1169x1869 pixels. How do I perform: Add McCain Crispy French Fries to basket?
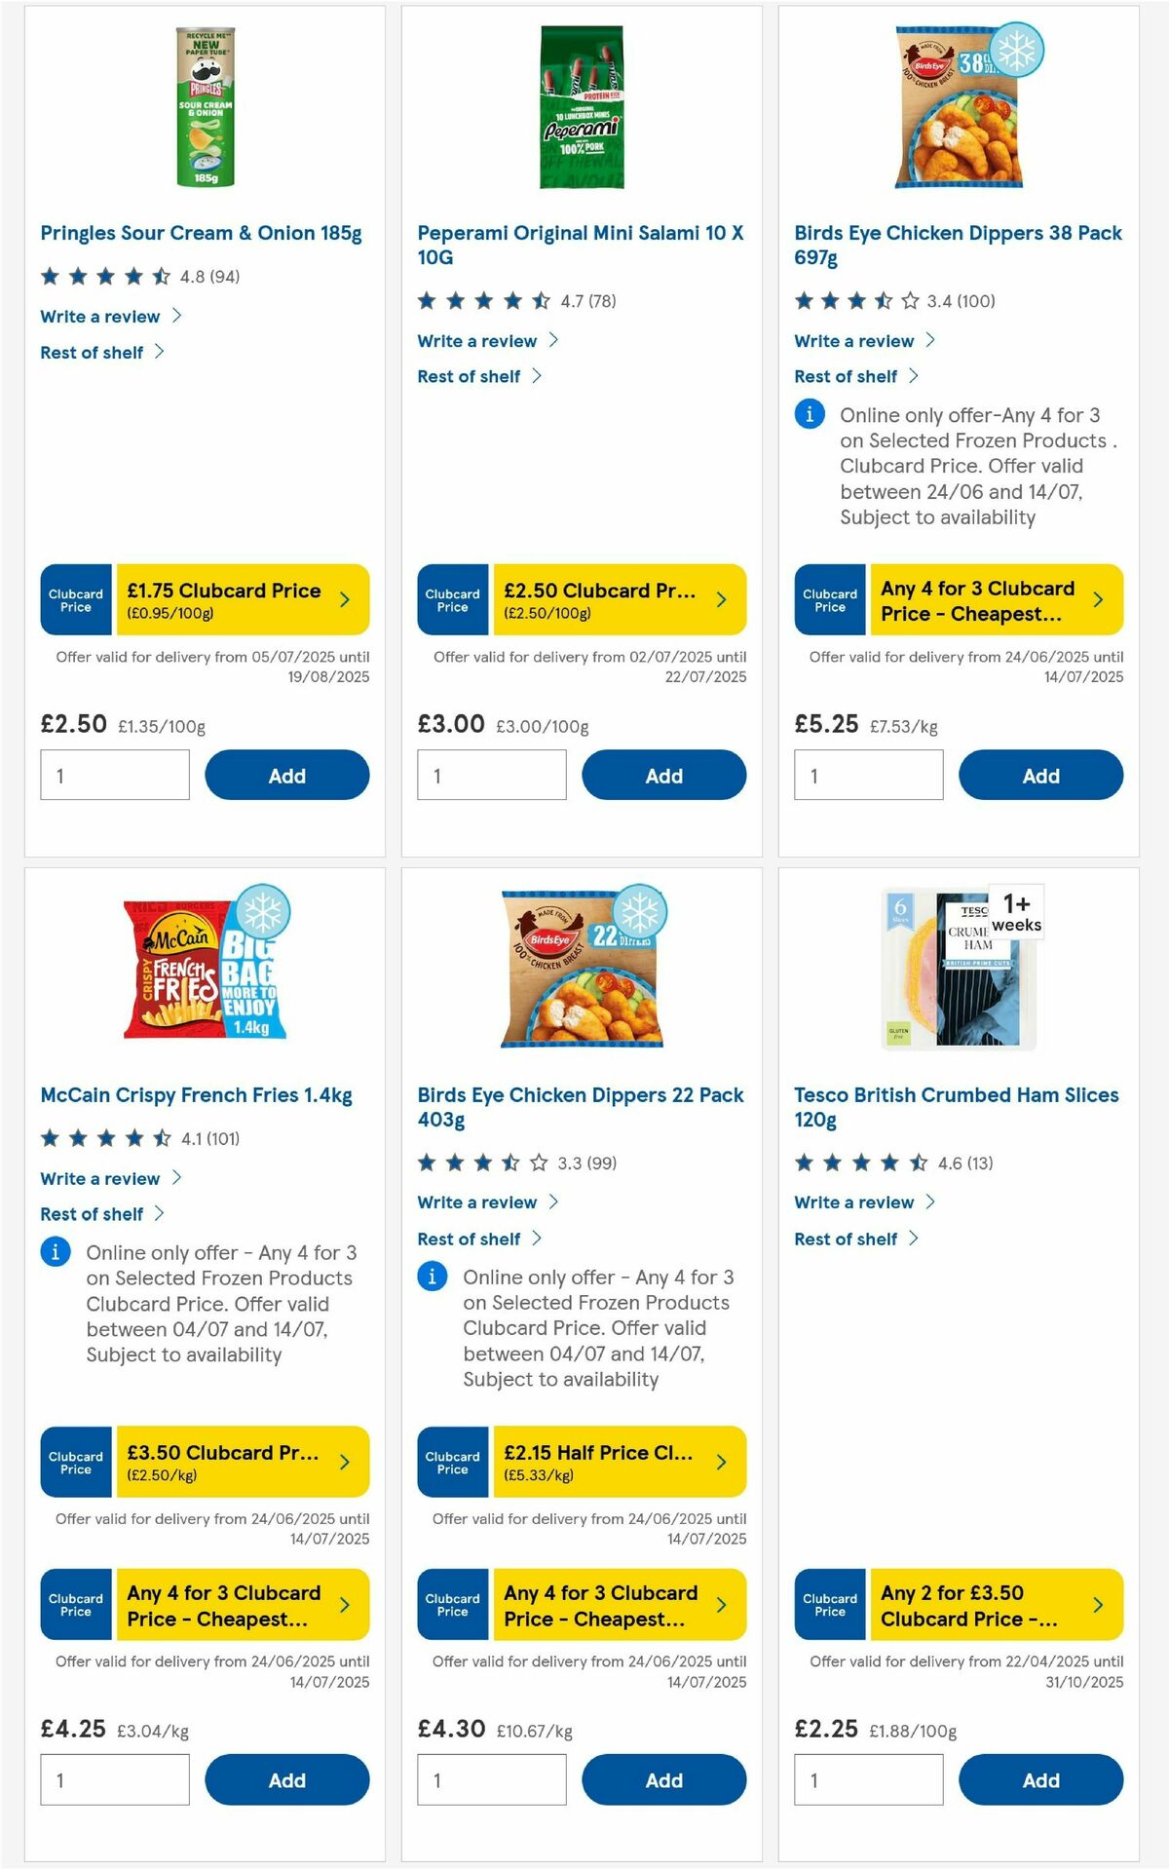click(x=286, y=1779)
